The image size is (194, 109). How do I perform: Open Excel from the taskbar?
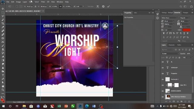coord(59,106)
